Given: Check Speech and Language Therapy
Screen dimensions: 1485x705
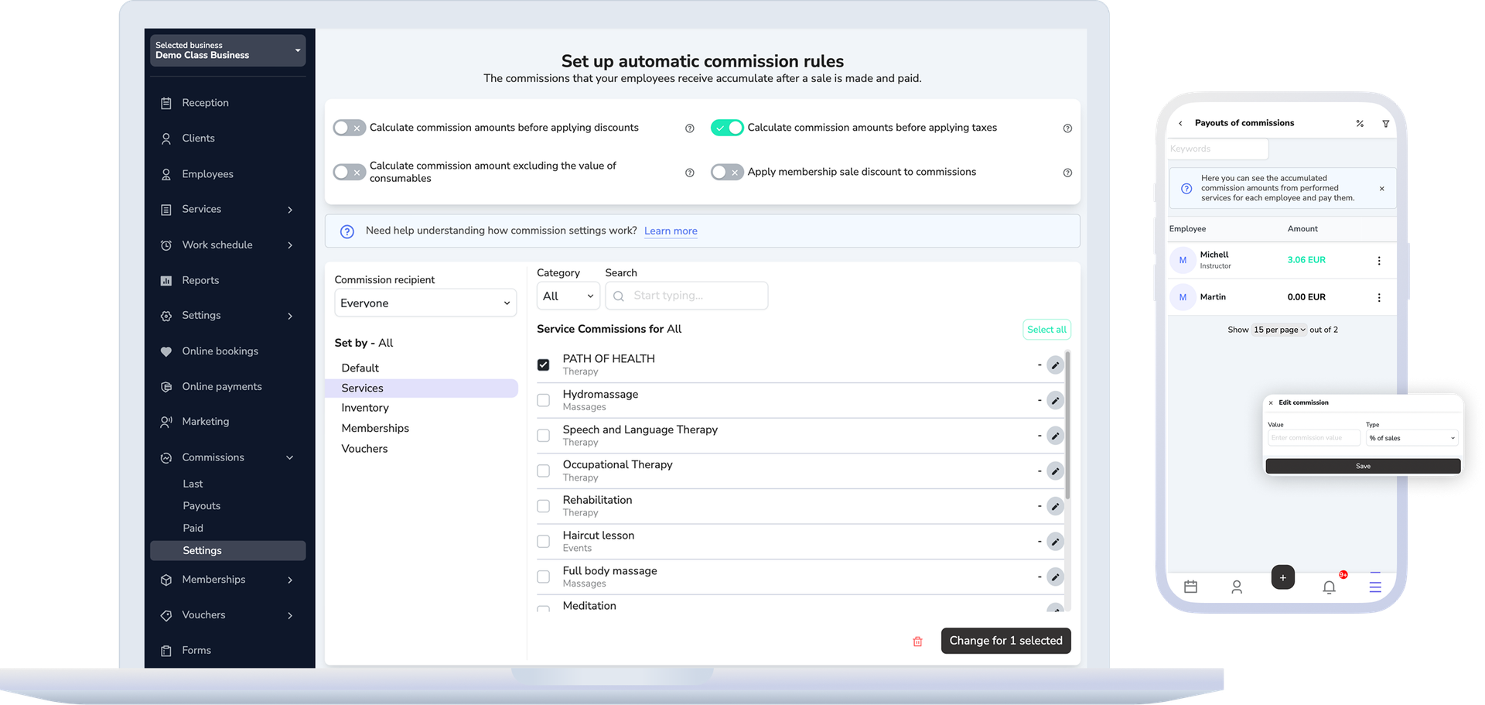Looking at the screenshot, I should point(544,436).
